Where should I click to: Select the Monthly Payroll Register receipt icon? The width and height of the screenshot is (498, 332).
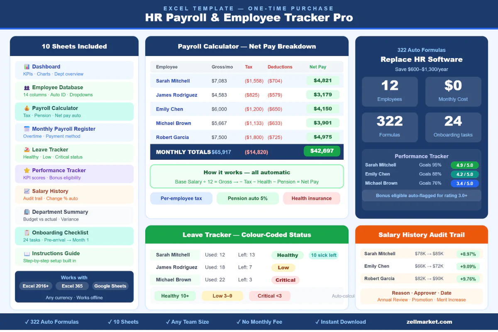click(x=27, y=129)
